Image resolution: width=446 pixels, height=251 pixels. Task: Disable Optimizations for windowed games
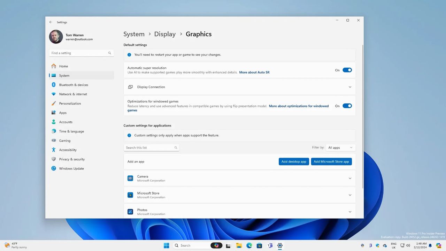tap(347, 106)
